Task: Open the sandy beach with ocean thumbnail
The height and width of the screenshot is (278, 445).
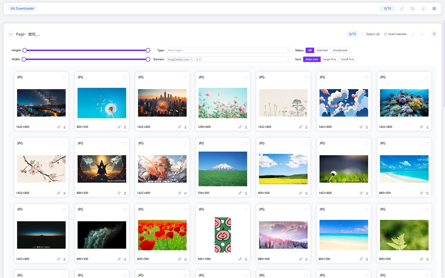Action: (344, 235)
